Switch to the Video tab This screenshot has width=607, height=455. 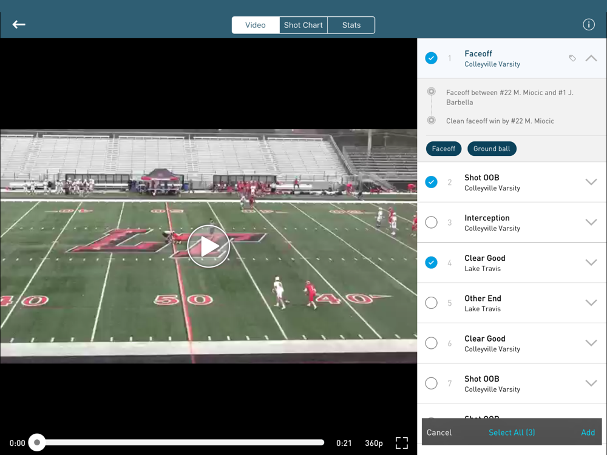256,25
